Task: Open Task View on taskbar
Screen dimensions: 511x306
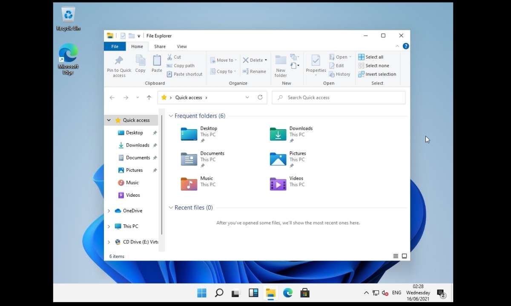Action: click(x=236, y=293)
